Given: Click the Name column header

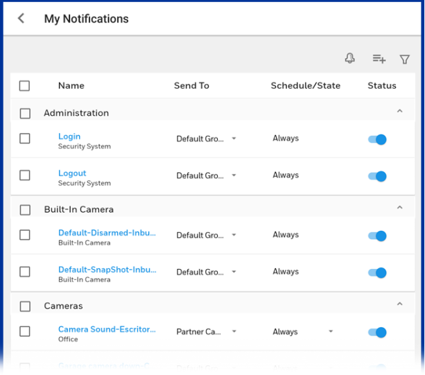Looking at the screenshot, I should coord(71,86).
